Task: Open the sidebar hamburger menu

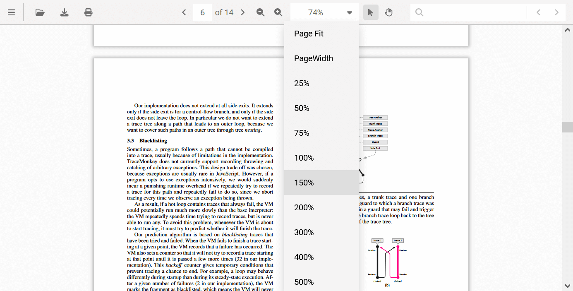Action: (12, 12)
